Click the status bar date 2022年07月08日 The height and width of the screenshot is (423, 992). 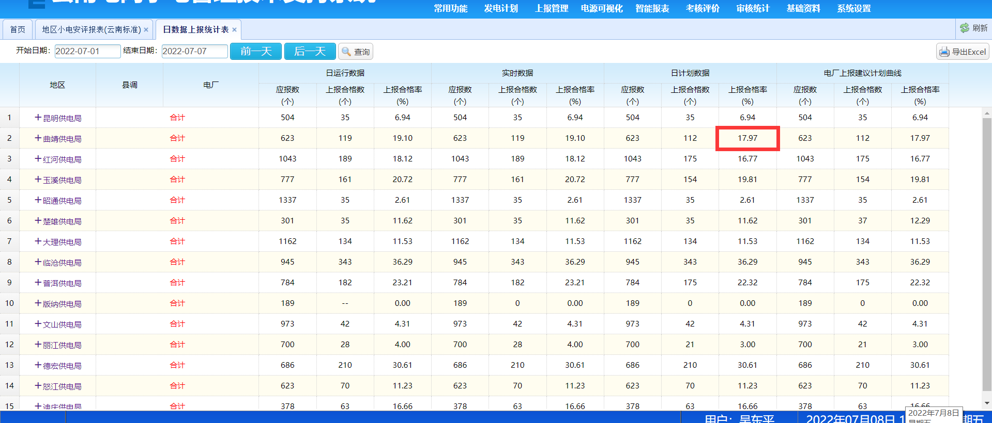(x=850, y=419)
